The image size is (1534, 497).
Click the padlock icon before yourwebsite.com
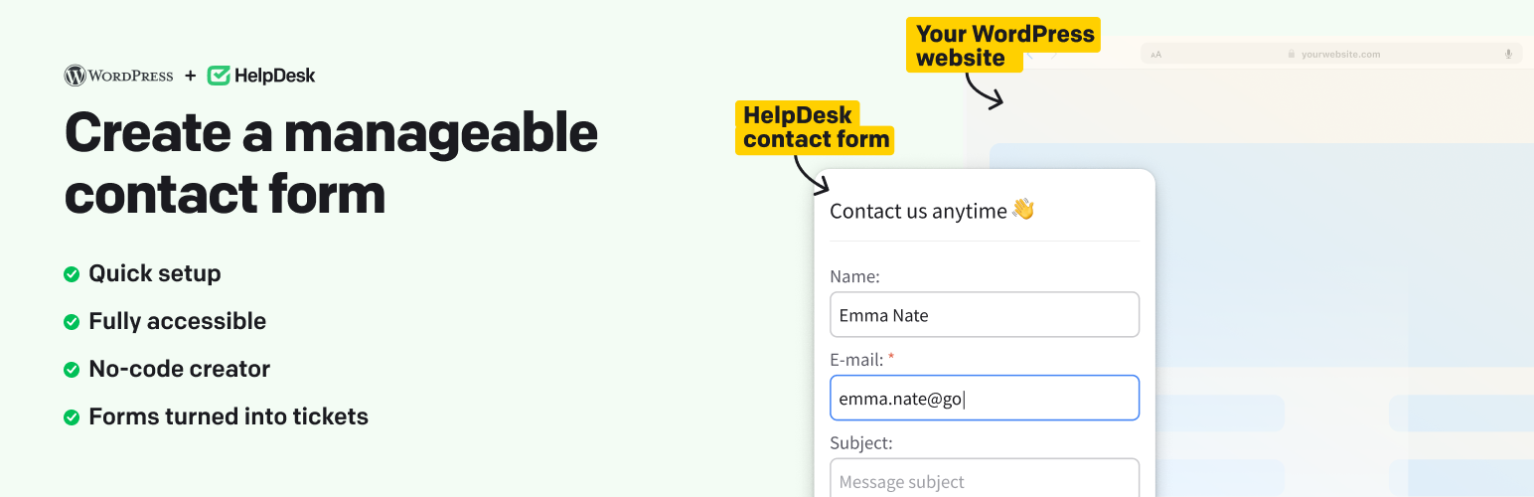(1292, 55)
